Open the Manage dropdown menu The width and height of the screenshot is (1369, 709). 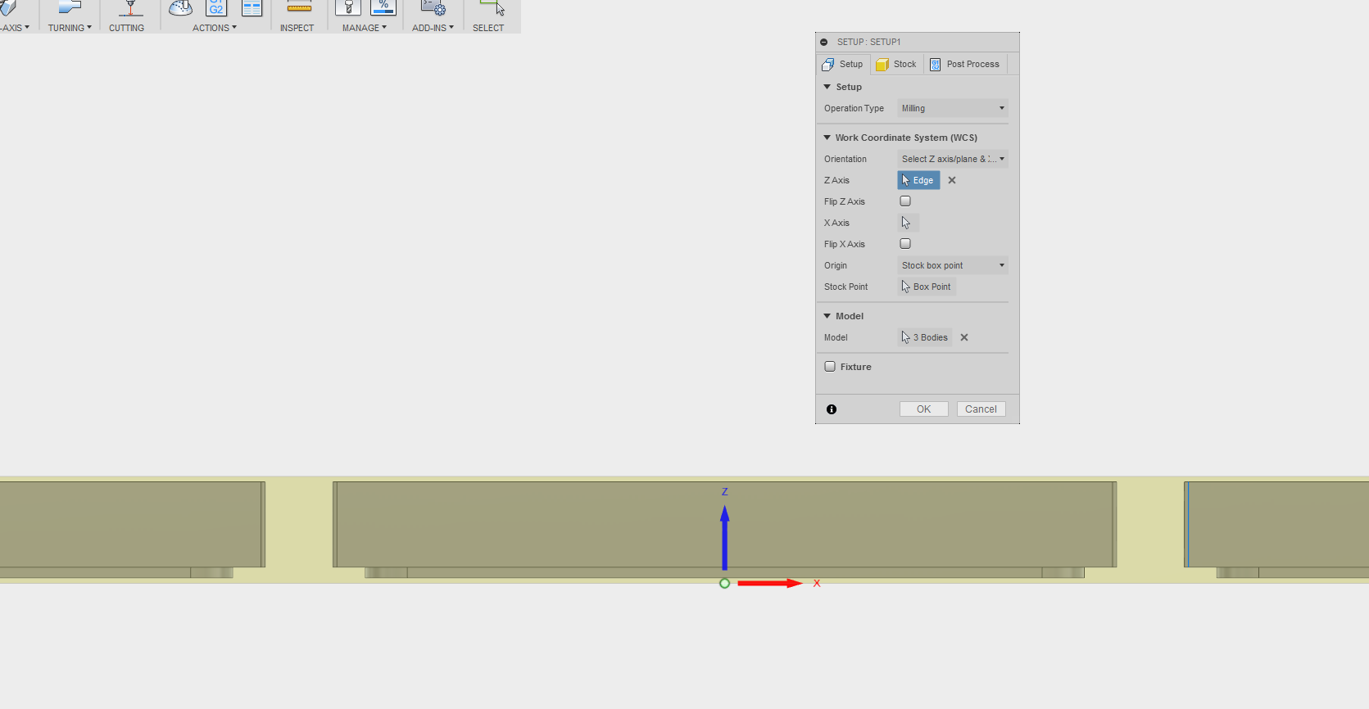(x=365, y=28)
